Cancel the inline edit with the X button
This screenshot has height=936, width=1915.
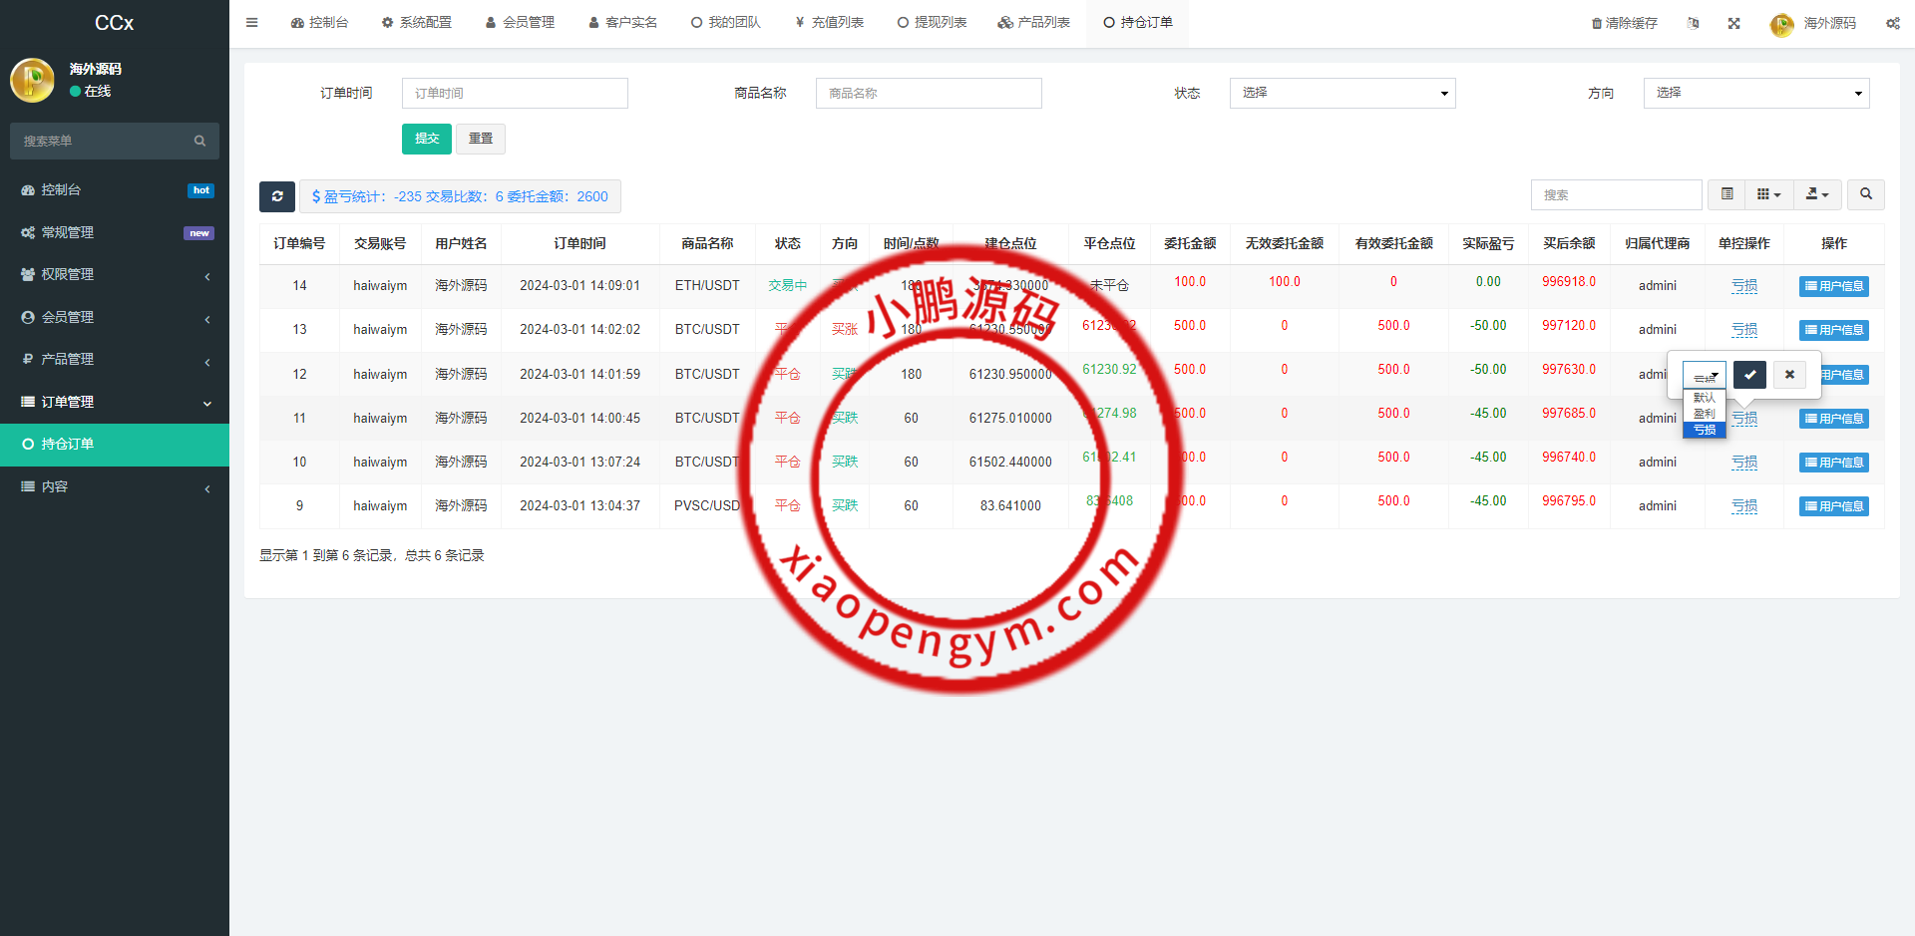(1789, 375)
